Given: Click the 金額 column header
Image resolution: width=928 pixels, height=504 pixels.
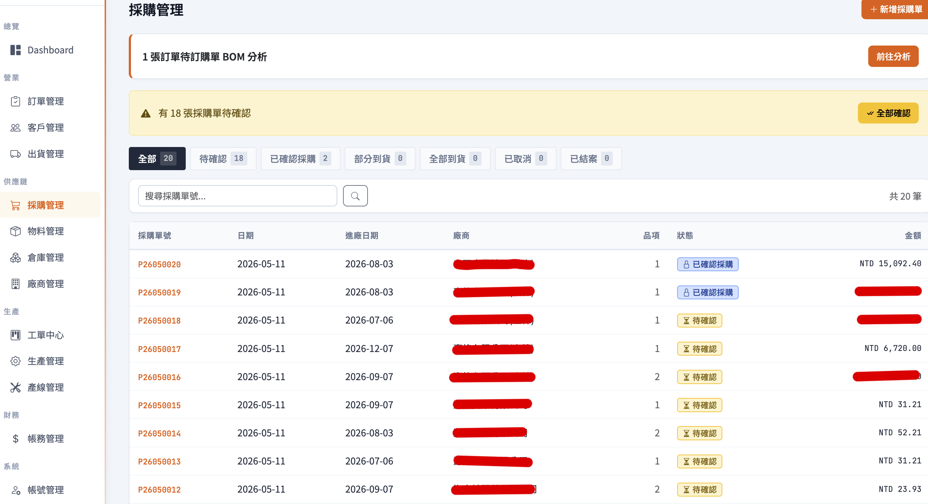Looking at the screenshot, I should click(x=913, y=236).
